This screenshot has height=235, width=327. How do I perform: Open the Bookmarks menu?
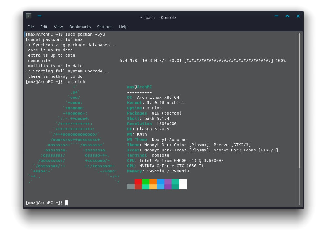(80, 27)
